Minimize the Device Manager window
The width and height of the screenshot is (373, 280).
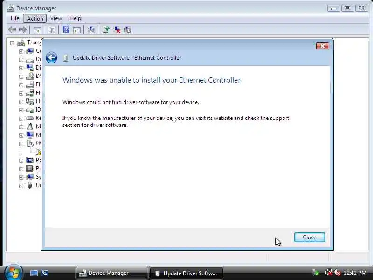[333, 8]
